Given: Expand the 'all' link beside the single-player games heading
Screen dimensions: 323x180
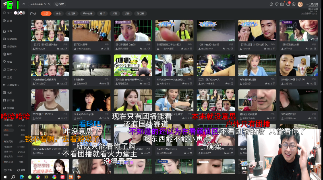Looking at the screenshot, I should (x=22, y=162).
